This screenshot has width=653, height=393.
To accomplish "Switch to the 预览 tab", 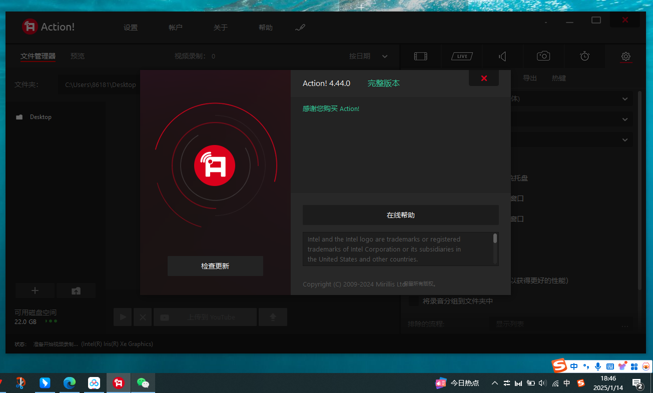I will [78, 56].
